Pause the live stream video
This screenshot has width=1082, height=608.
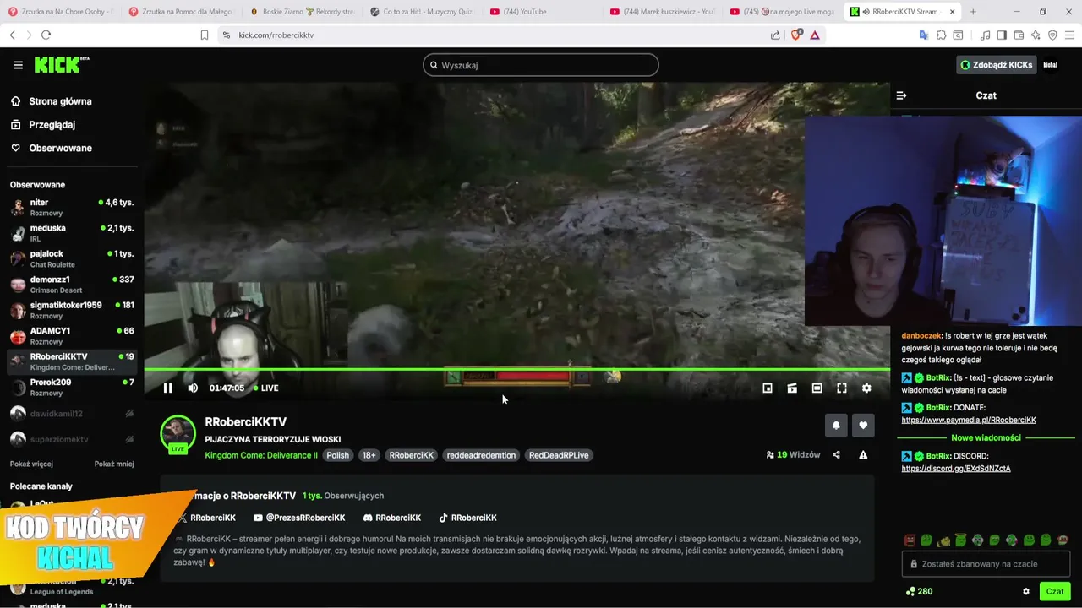[167, 388]
